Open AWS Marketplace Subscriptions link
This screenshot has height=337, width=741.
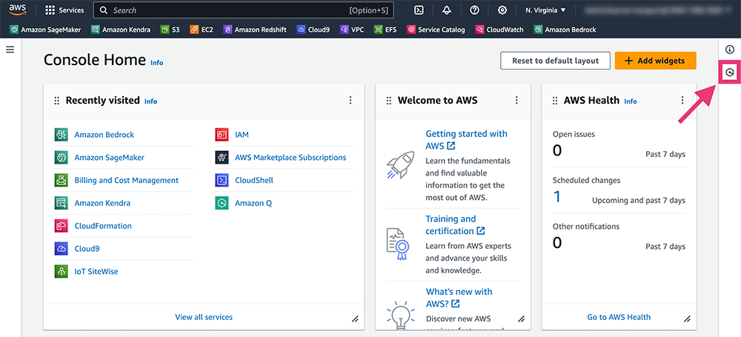click(290, 158)
